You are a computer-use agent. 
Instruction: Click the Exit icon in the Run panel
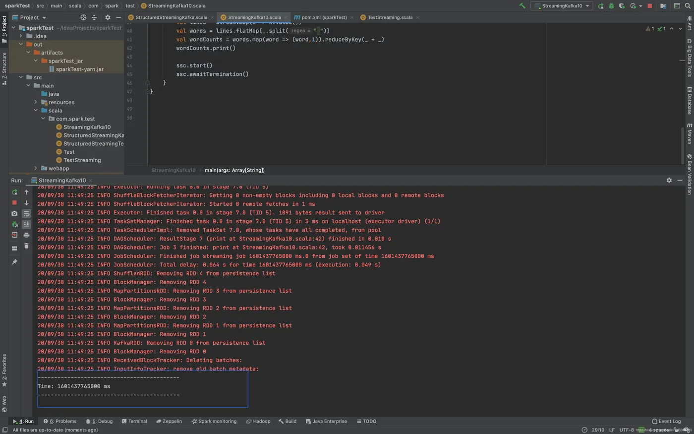14,235
